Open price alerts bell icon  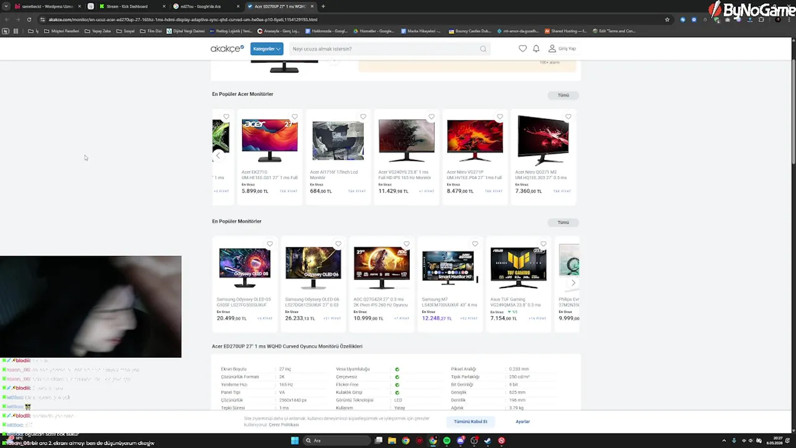coord(536,49)
